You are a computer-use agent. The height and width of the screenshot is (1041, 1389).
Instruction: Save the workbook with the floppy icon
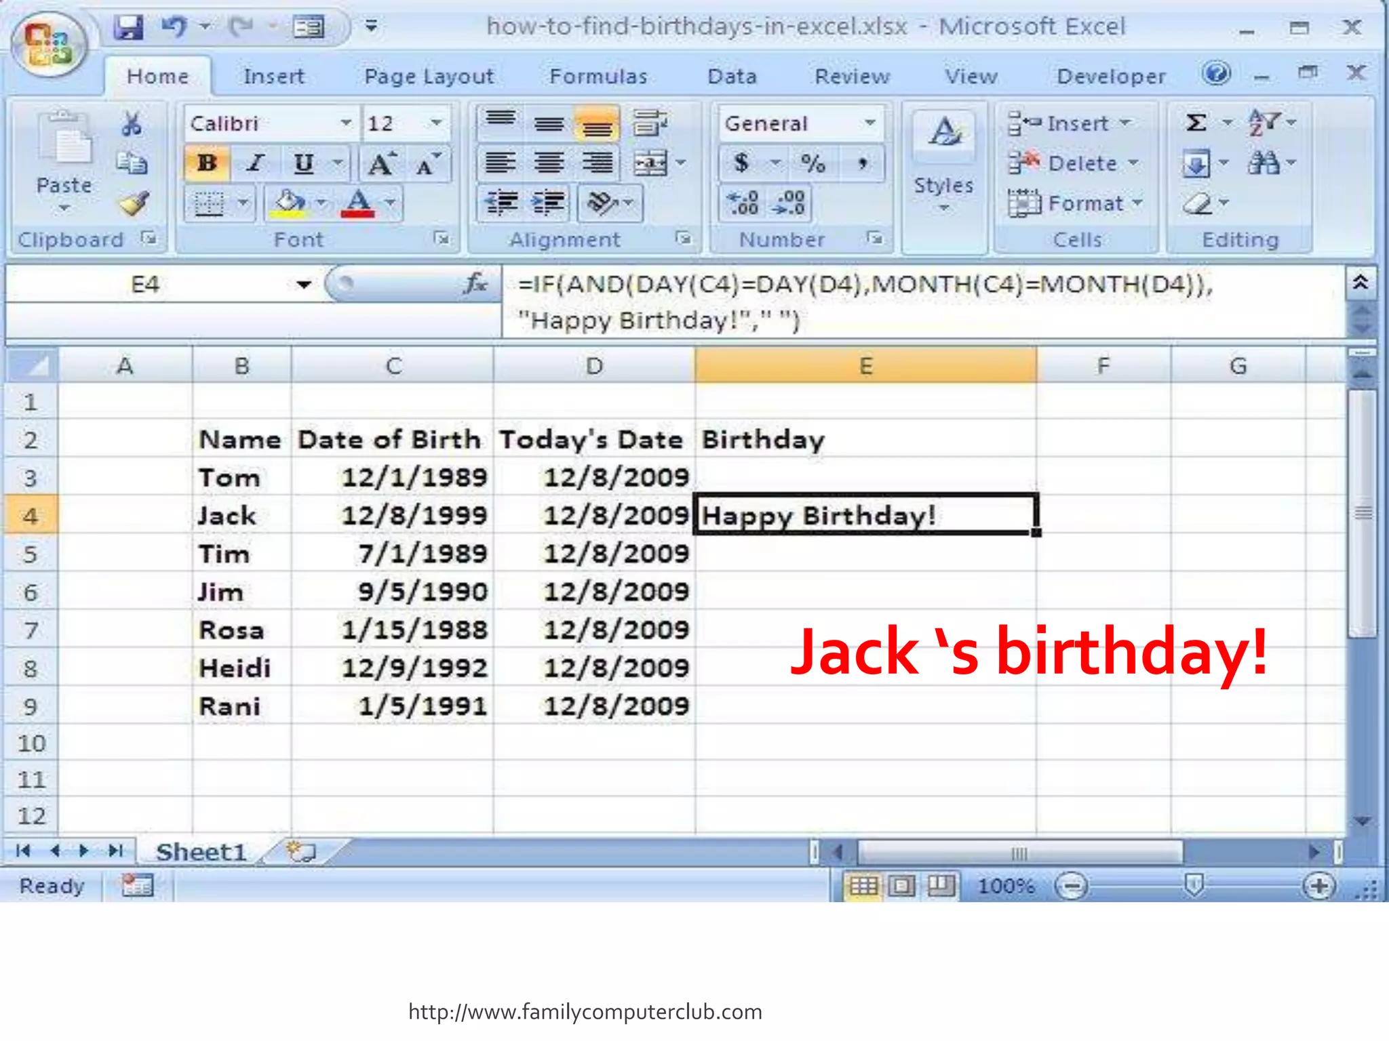tap(128, 27)
